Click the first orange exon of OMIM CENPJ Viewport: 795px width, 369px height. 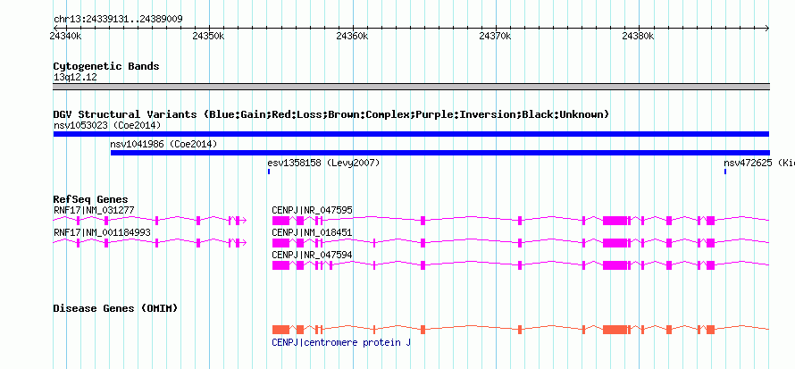coord(280,330)
